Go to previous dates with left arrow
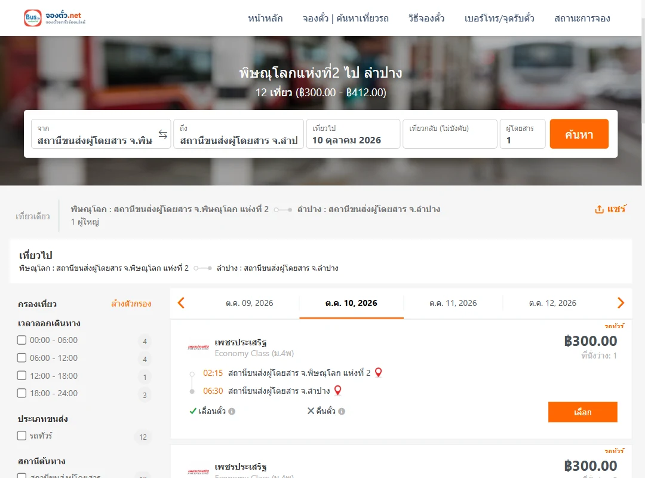 [x=181, y=303]
